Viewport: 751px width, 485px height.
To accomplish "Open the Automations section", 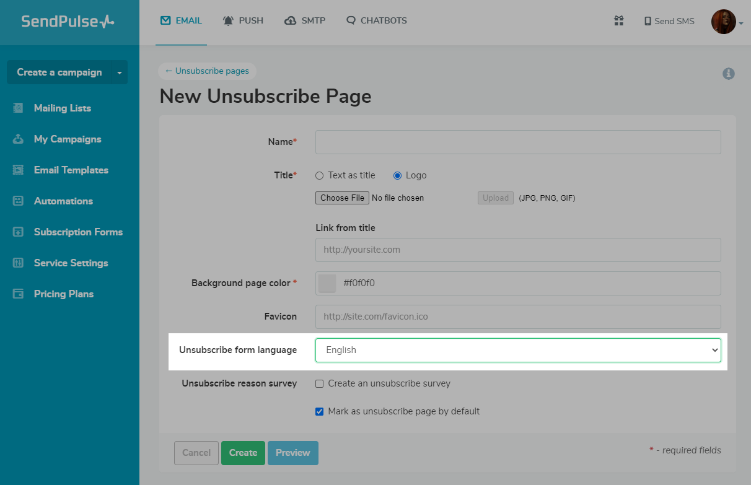I will pyautogui.click(x=62, y=201).
